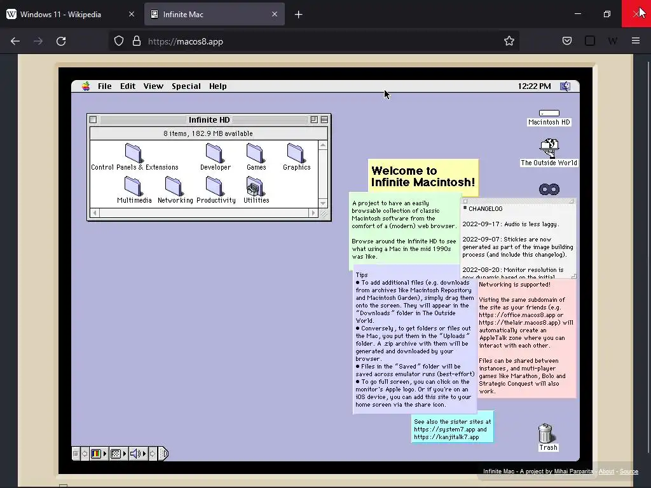Open the rainbow Apple menu
This screenshot has height=488, width=651.
tap(86, 86)
